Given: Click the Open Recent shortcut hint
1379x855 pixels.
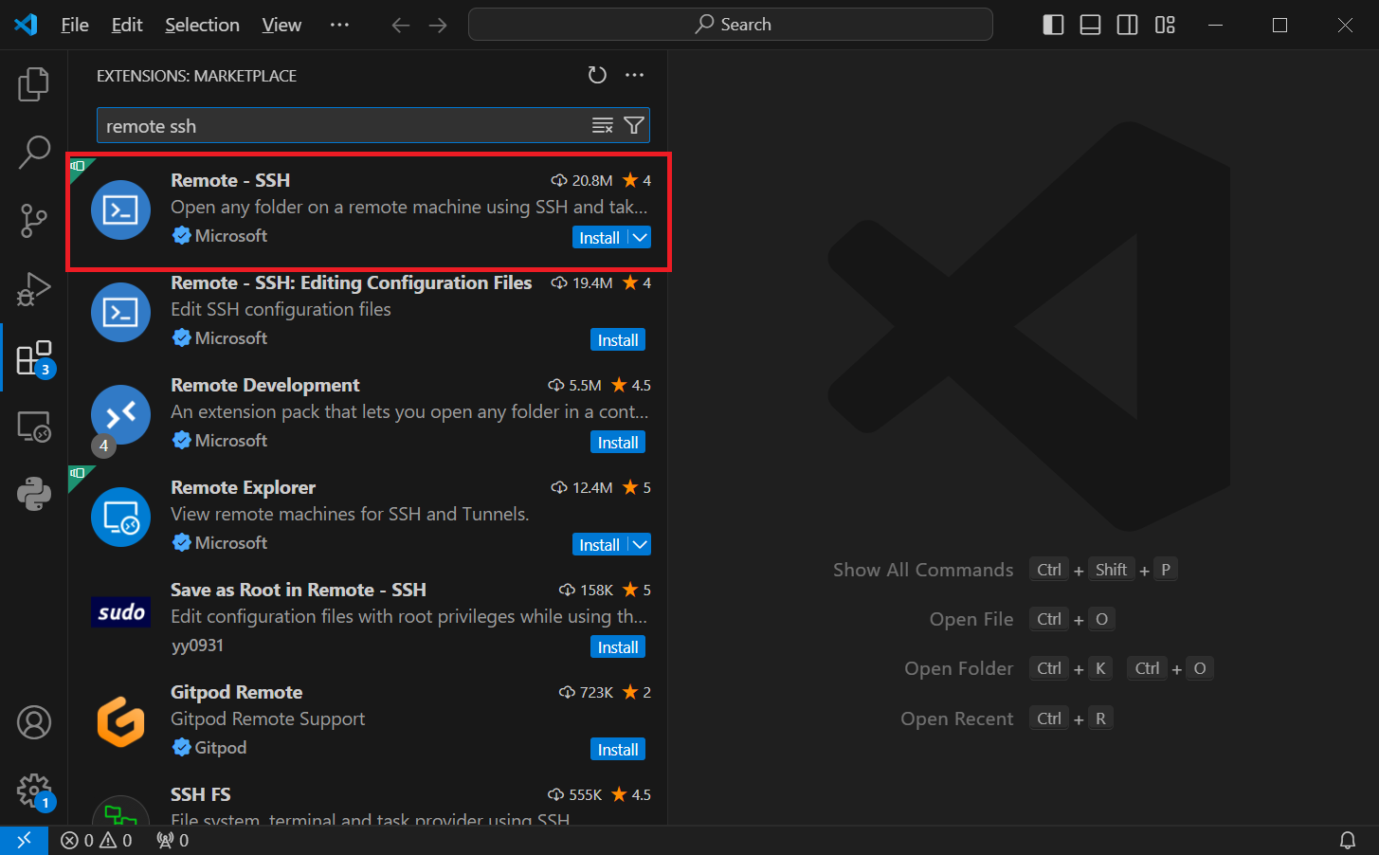Looking at the screenshot, I should tap(956, 719).
